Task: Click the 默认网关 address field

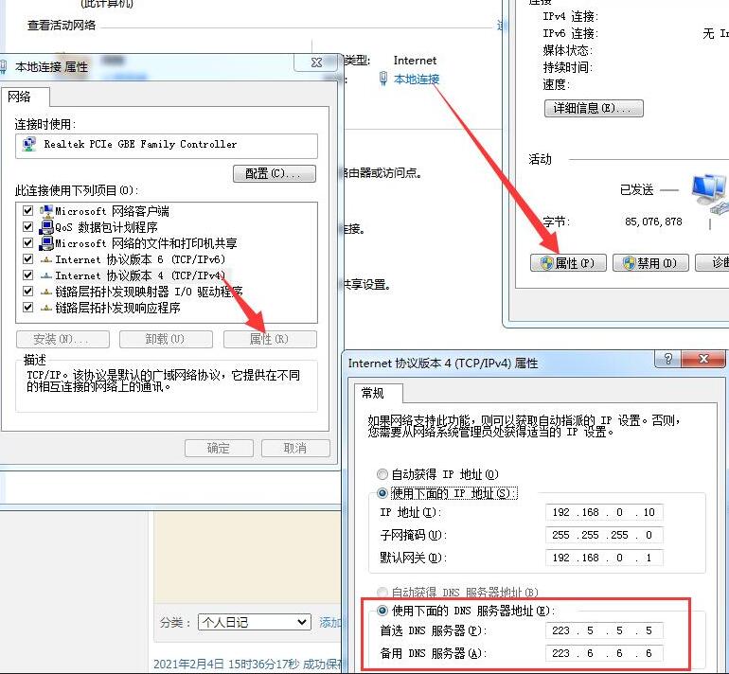Action: (604, 558)
